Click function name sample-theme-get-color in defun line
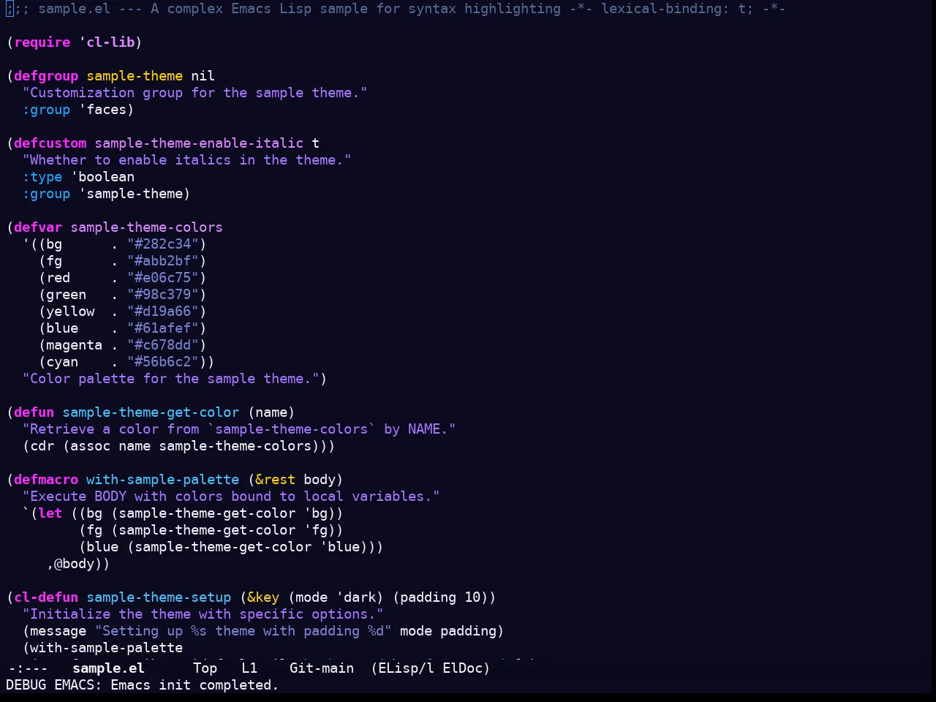Screen dimensions: 936x702 pos(151,412)
